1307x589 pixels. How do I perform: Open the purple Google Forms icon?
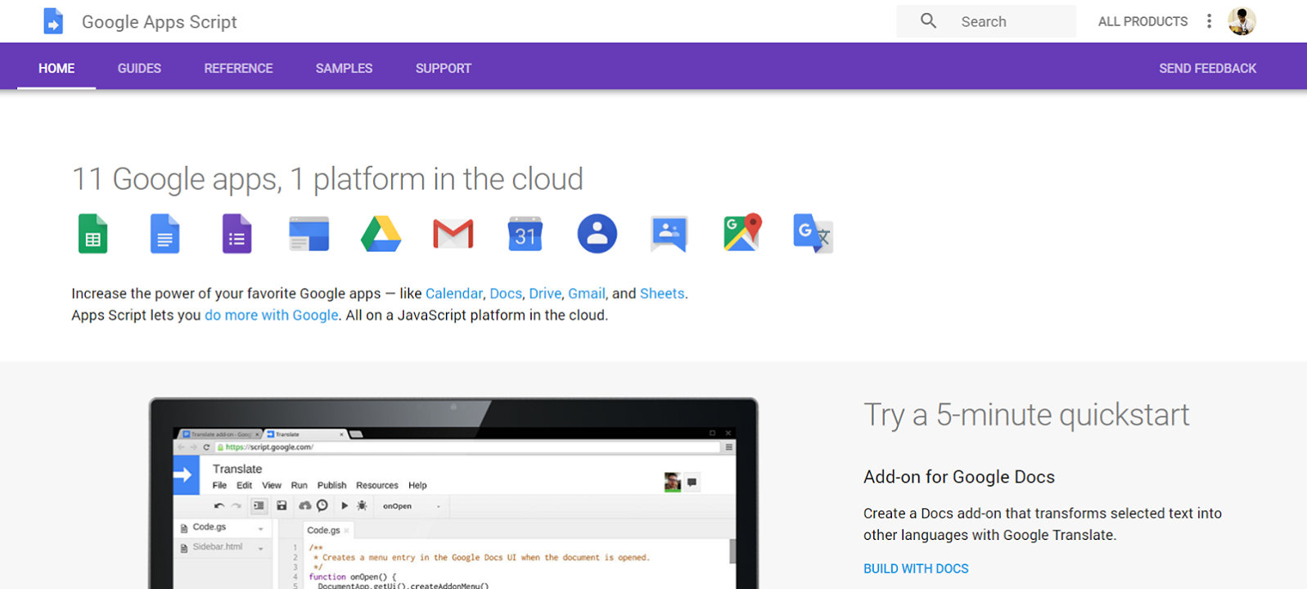[x=237, y=234]
